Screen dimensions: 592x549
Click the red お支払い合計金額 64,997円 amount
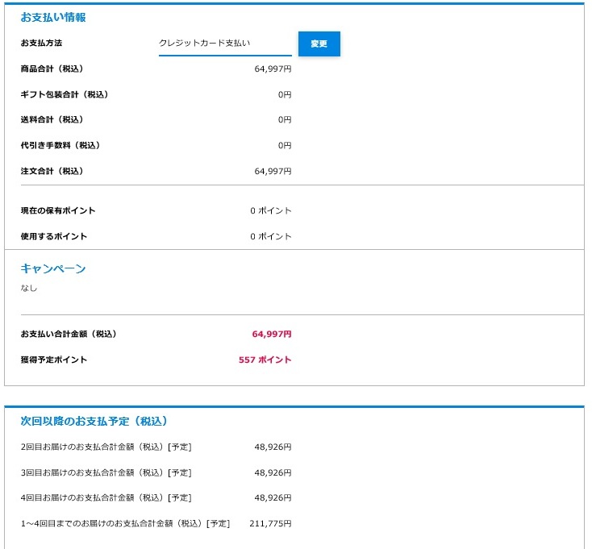click(272, 335)
